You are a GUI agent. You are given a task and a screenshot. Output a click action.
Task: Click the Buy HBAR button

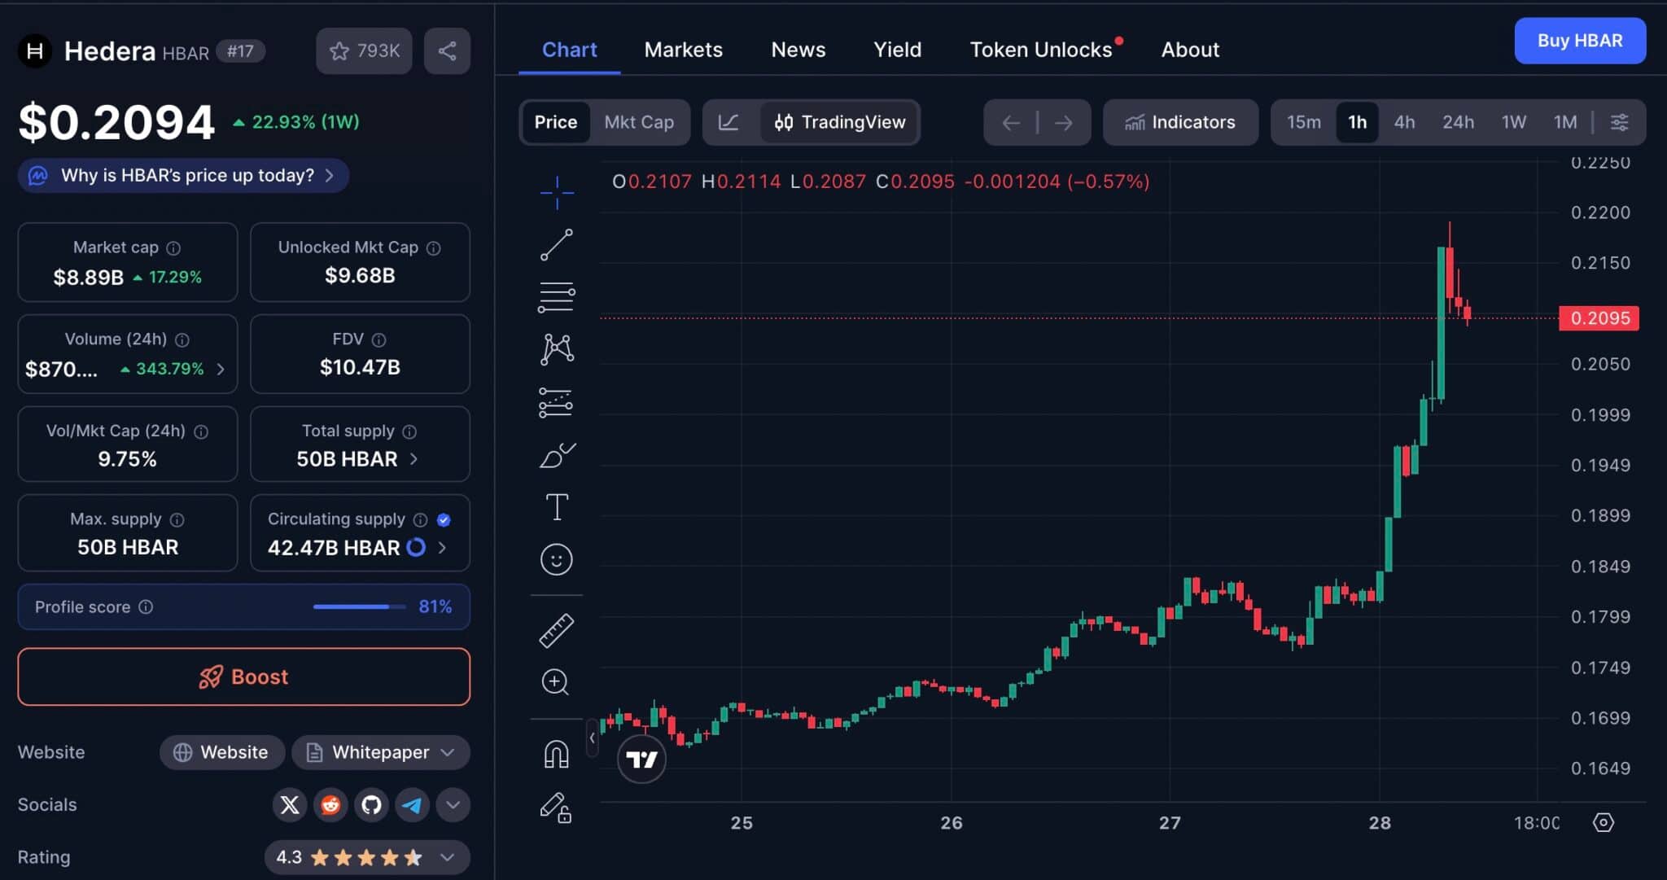click(x=1579, y=41)
